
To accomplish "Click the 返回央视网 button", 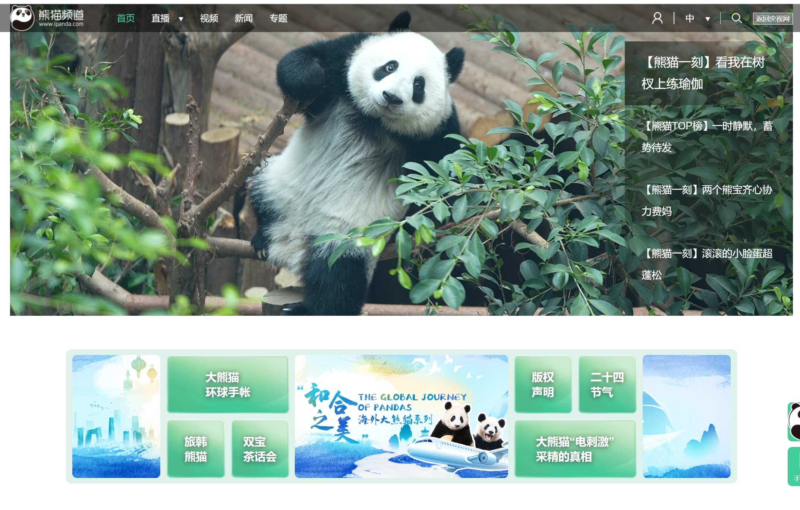I will click(x=772, y=18).
